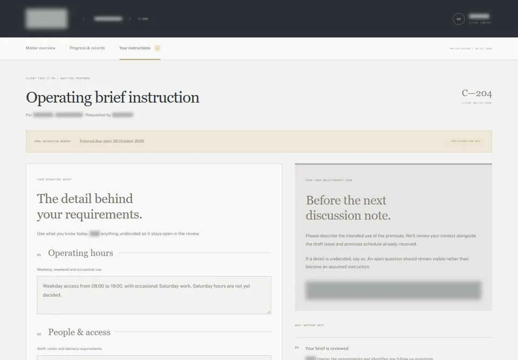Click 'Before the next discussion note.' heading

pyautogui.click(x=348, y=208)
